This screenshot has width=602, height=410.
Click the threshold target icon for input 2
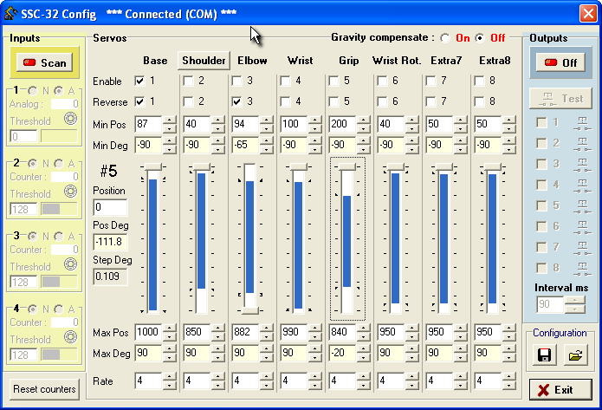(71, 191)
